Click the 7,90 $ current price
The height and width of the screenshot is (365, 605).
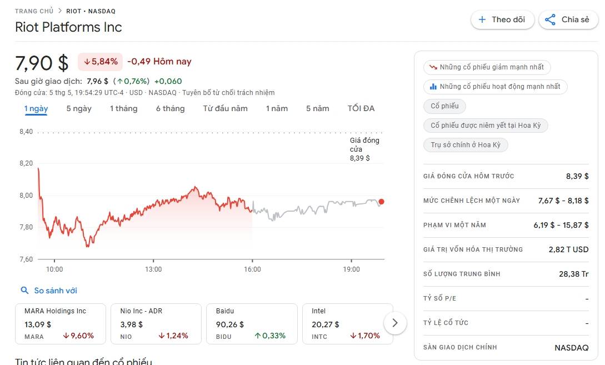point(42,63)
